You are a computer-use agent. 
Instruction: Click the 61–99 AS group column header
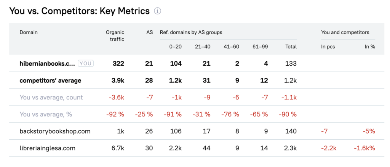click(260, 47)
